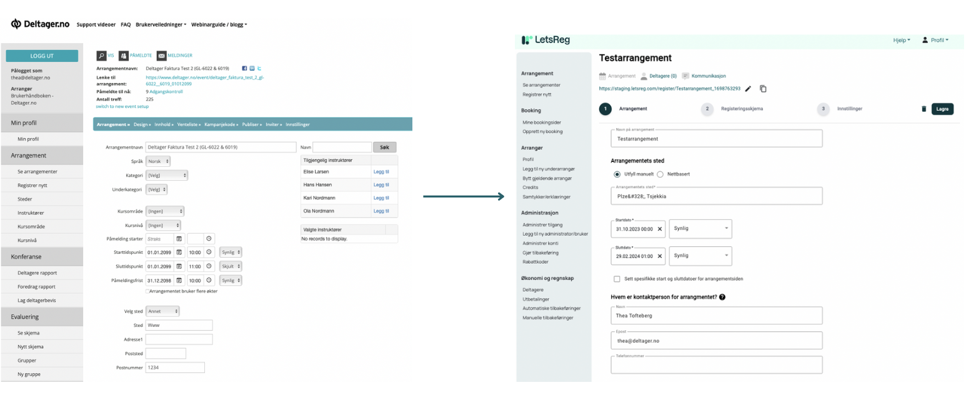Click the Lagre button
Screen dimensions: 966x410
pos(943,109)
